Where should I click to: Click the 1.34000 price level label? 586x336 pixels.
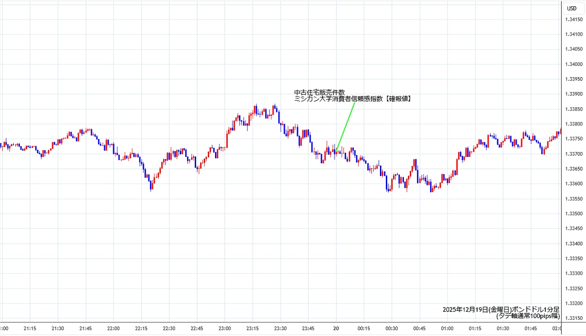pyautogui.click(x=574, y=64)
